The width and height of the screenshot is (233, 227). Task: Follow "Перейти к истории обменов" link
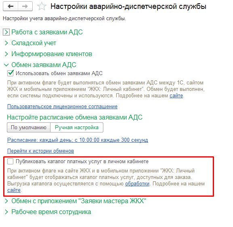click(x=40, y=151)
